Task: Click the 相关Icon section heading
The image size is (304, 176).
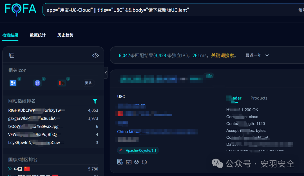Action: pos(17,70)
